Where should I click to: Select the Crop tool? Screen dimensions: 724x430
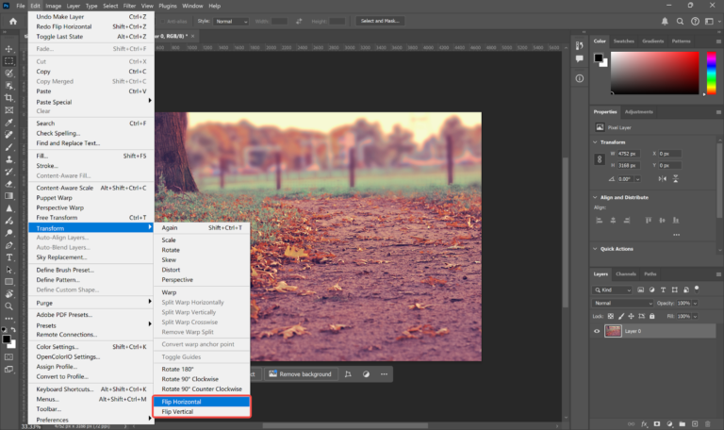click(9, 97)
